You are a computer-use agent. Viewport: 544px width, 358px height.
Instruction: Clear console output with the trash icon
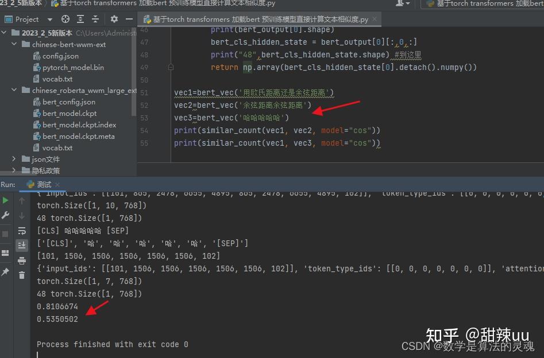pos(21,275)
